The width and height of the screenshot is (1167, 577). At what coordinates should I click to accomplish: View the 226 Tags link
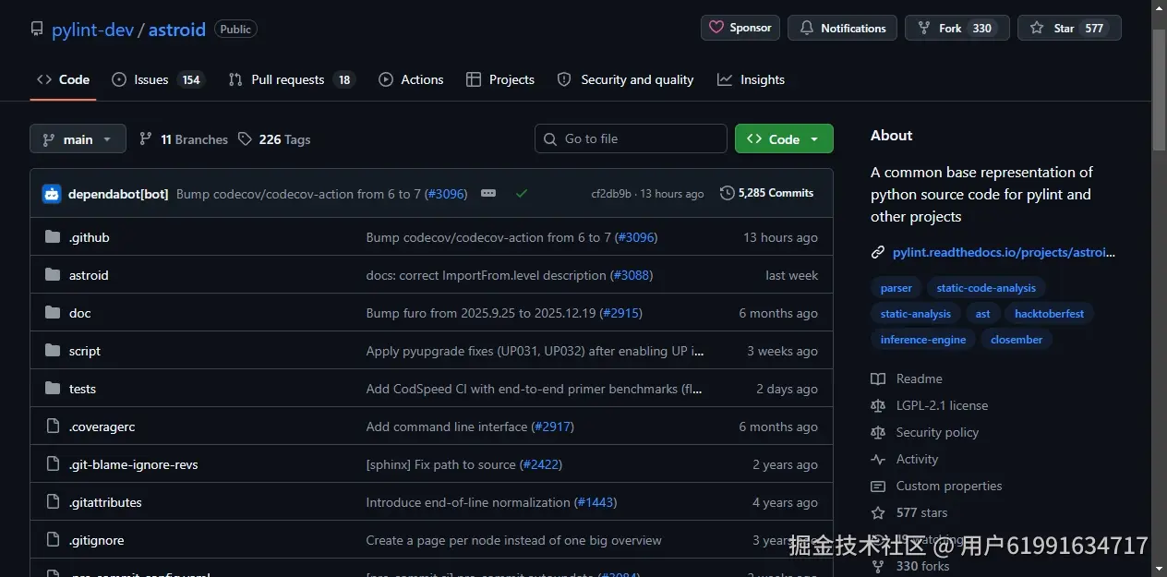(x=274, y=138)
